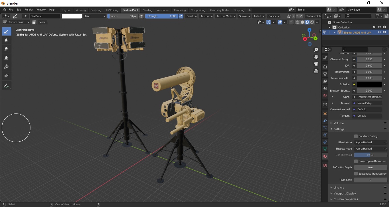This screenshot has height=207, width=389.
Task: Open the Mix blend mode dropdown
Action: point(95,16)
